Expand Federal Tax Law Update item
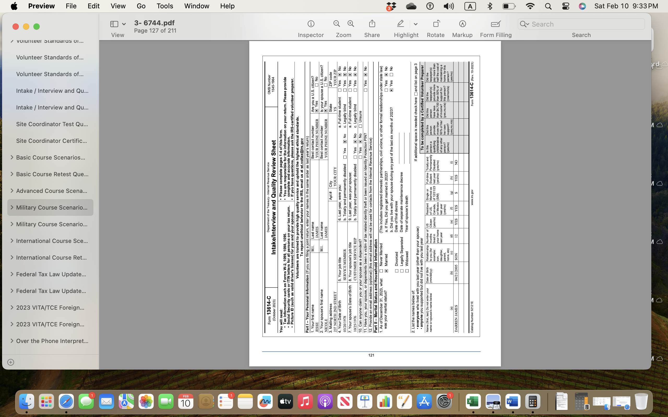Image resolution: width=668 pixels, height=417 pixels. (11, 274)
